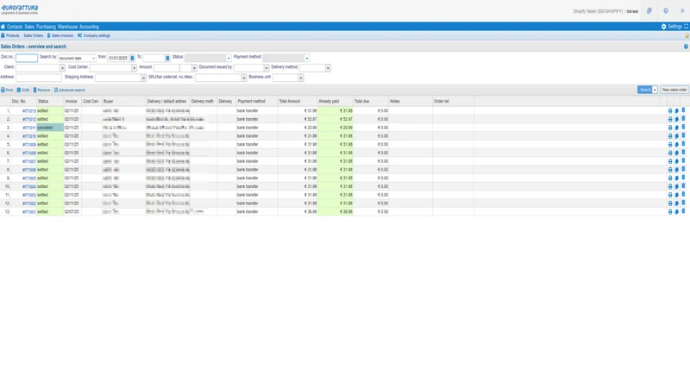This screenshot has width=690, height=388.
Task: Print order #IT1010 from its row icon
Action: click(670, 136)
